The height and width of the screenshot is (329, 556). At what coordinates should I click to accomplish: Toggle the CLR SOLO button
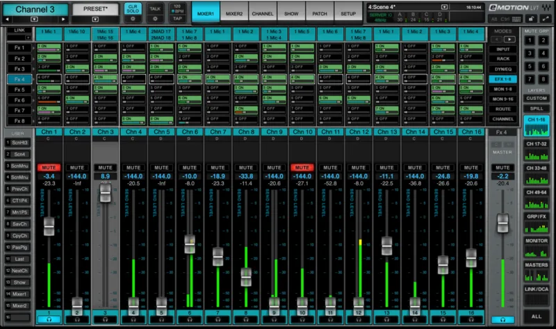pyautogui.click(x=133, y=9)
